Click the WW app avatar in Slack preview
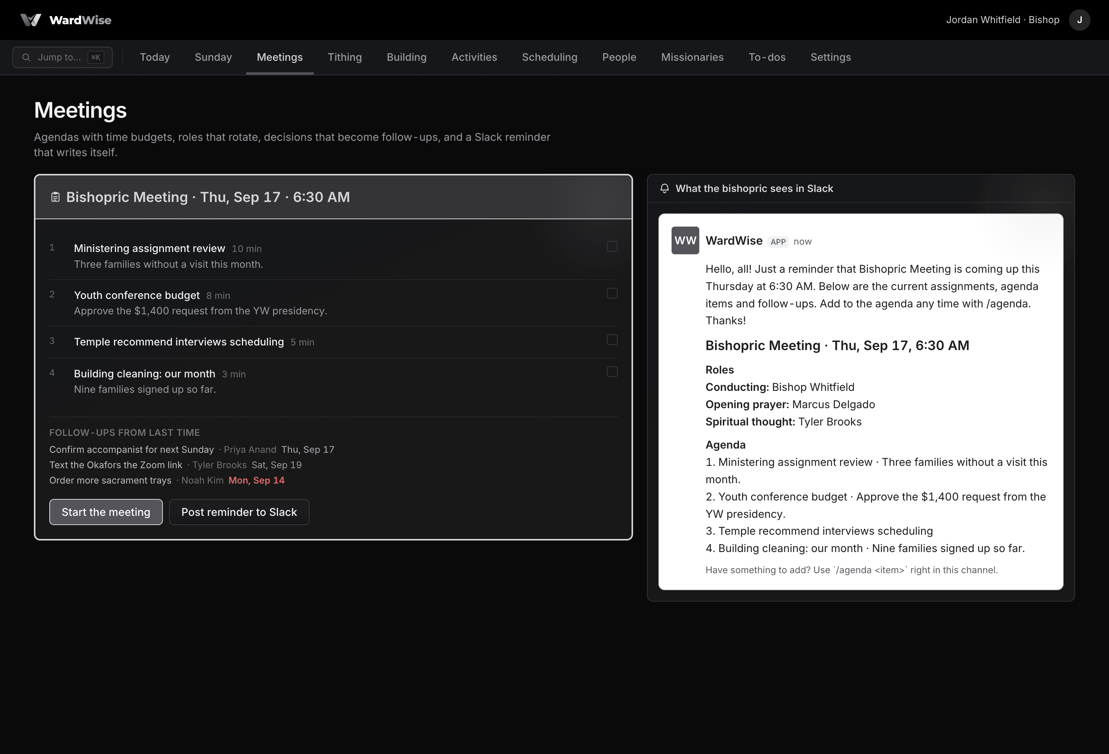This screenshot has width=1109, height=754. point(685,240)
